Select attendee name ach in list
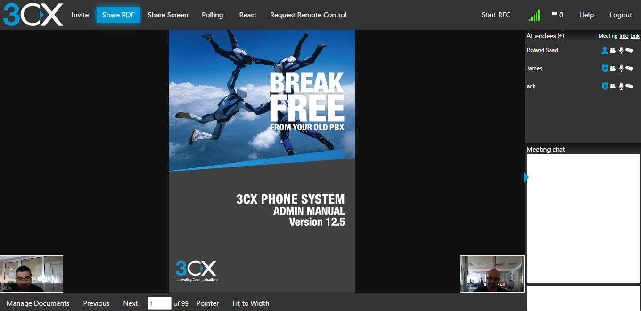 pyautogui.click(x=531, y=86)
